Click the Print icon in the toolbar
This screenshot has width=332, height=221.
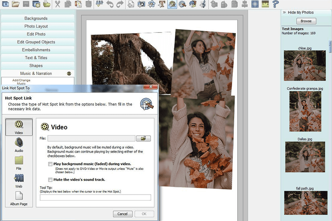(47, 4)
